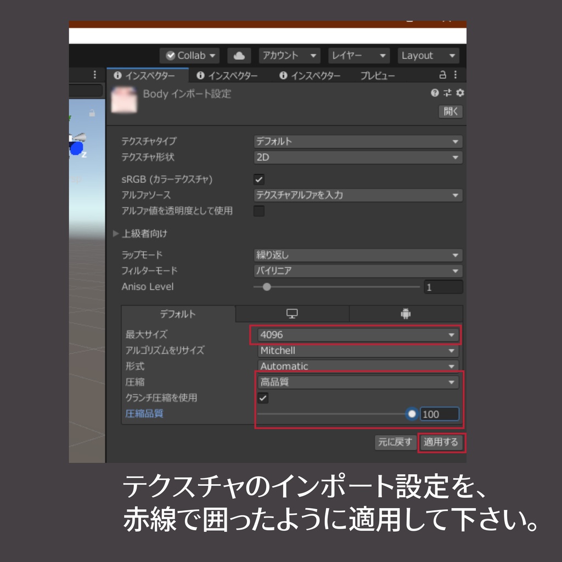Open the フィルターモード dropdown

pos(358,271)
